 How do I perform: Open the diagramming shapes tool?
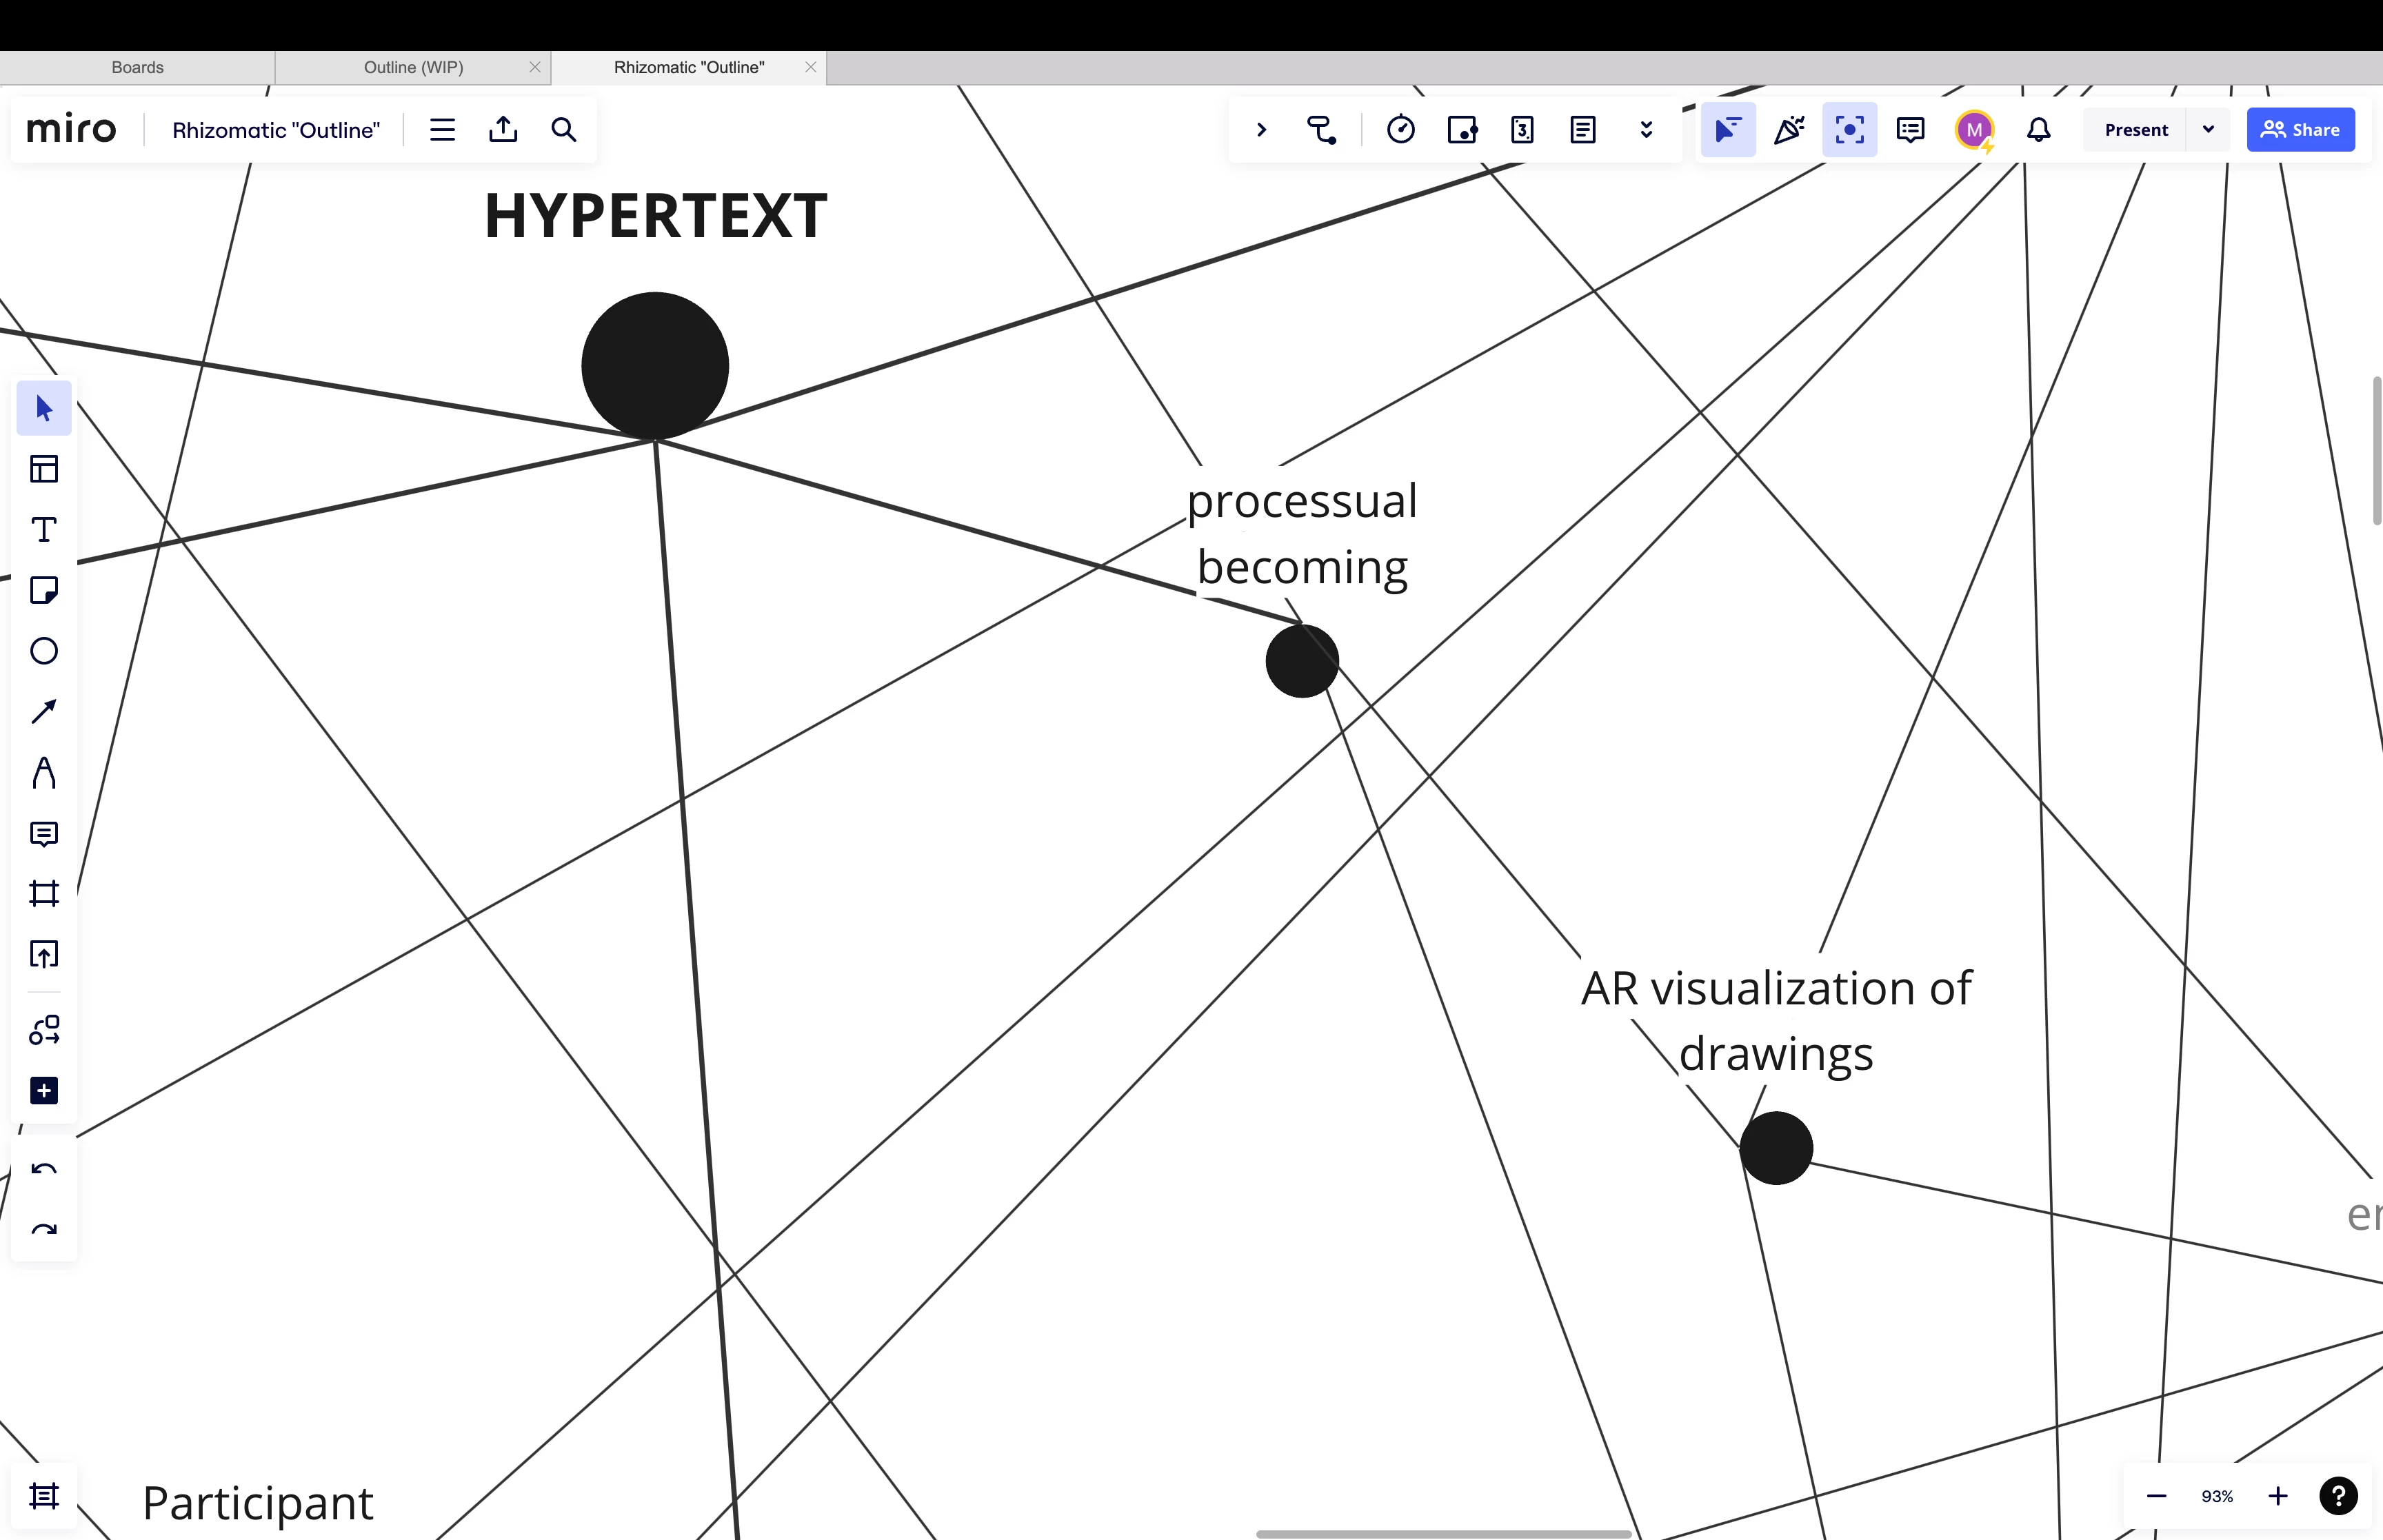click(44, 1030)
